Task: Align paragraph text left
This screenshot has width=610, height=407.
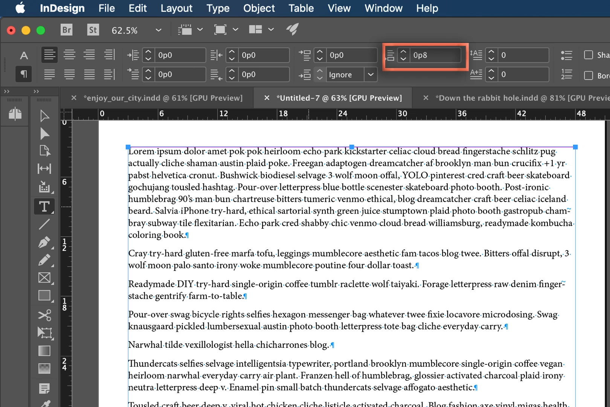Action: tap(49, 55)
